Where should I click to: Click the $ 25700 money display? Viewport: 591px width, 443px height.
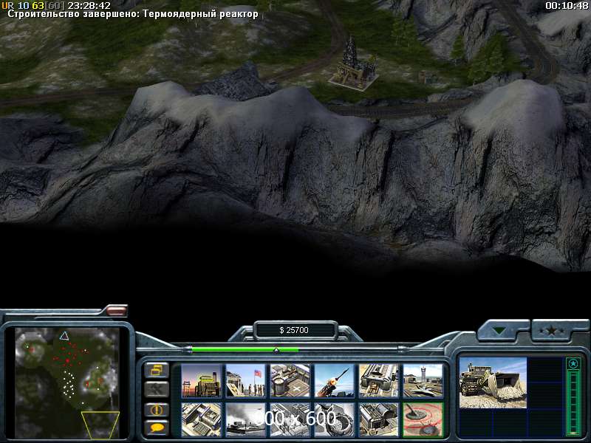click(294, 330)
